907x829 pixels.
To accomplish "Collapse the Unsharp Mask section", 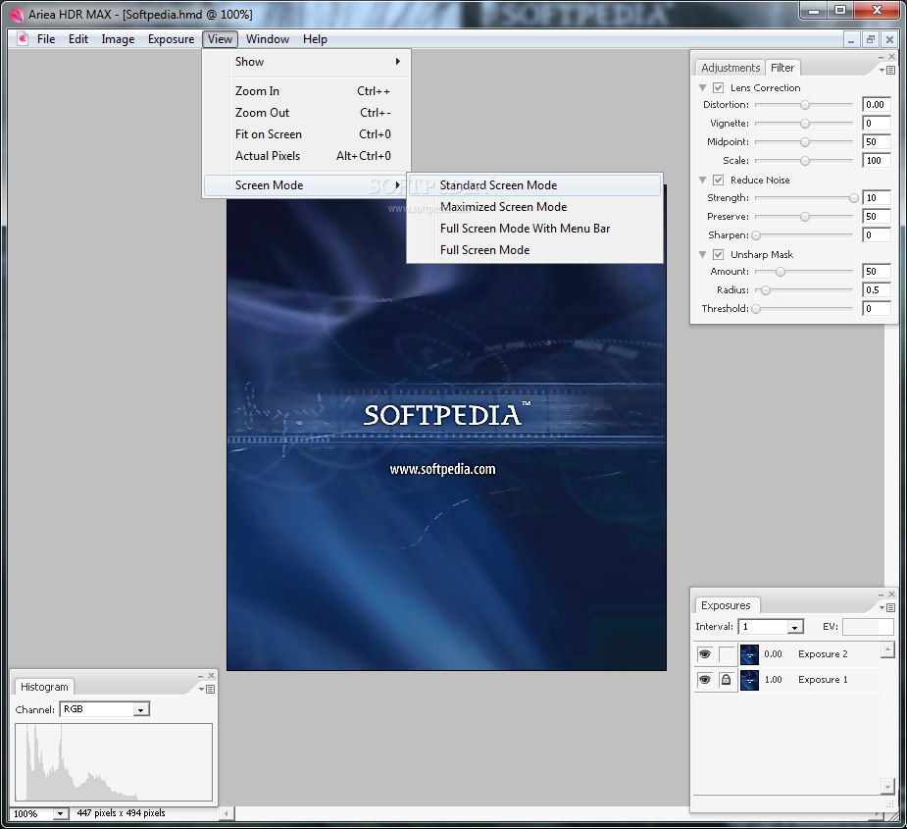I will pos(702,255).
